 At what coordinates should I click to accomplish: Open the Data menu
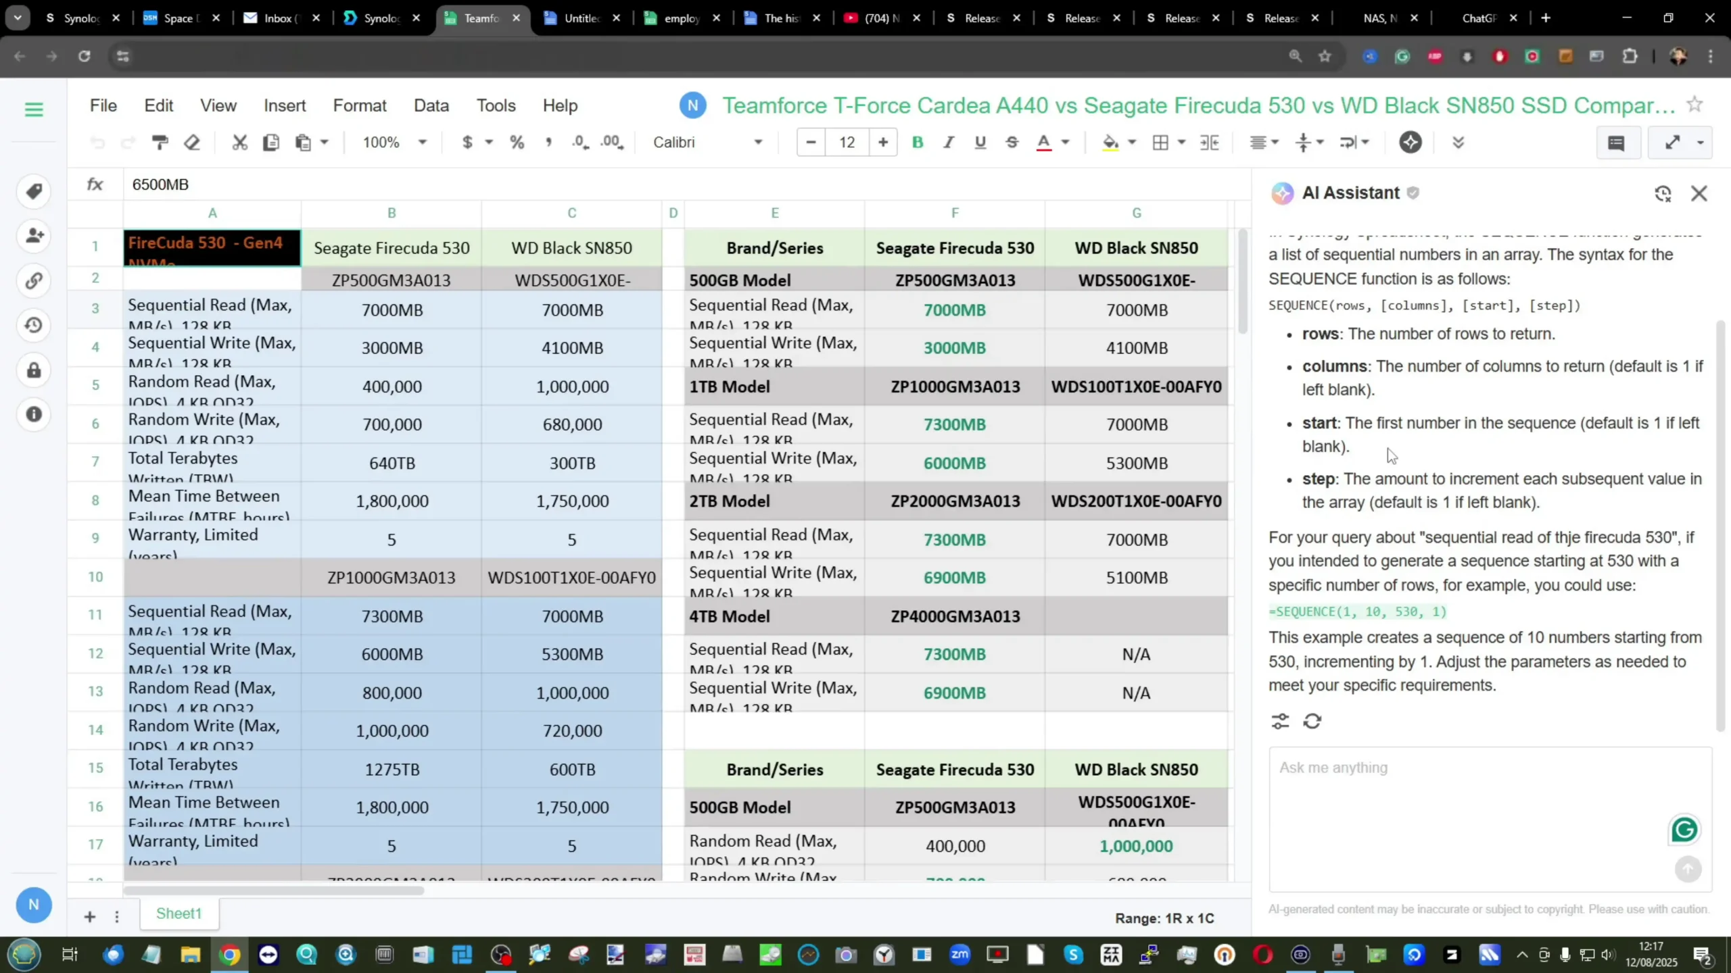coord(431,105)
